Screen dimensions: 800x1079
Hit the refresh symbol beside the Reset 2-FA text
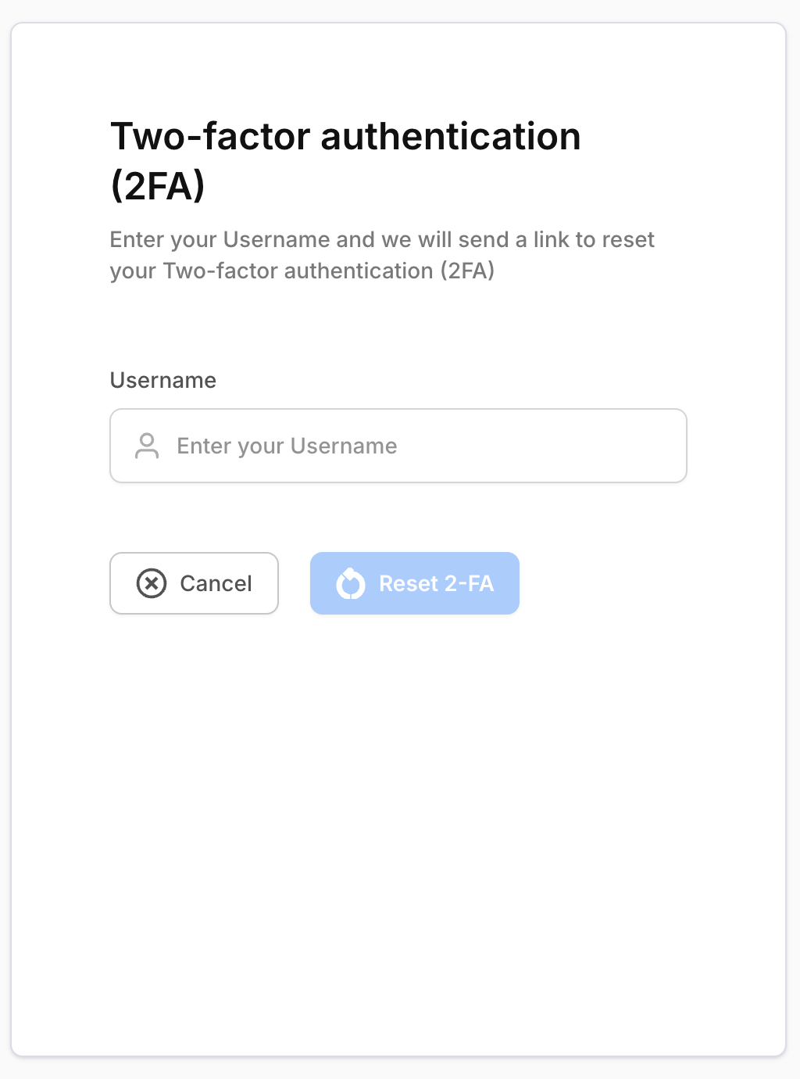(351, 583)
